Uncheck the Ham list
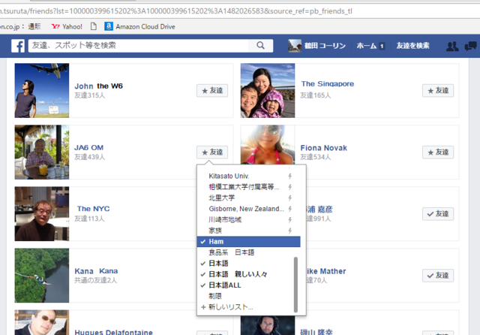The image size is (480, 335). coord(248,242)
